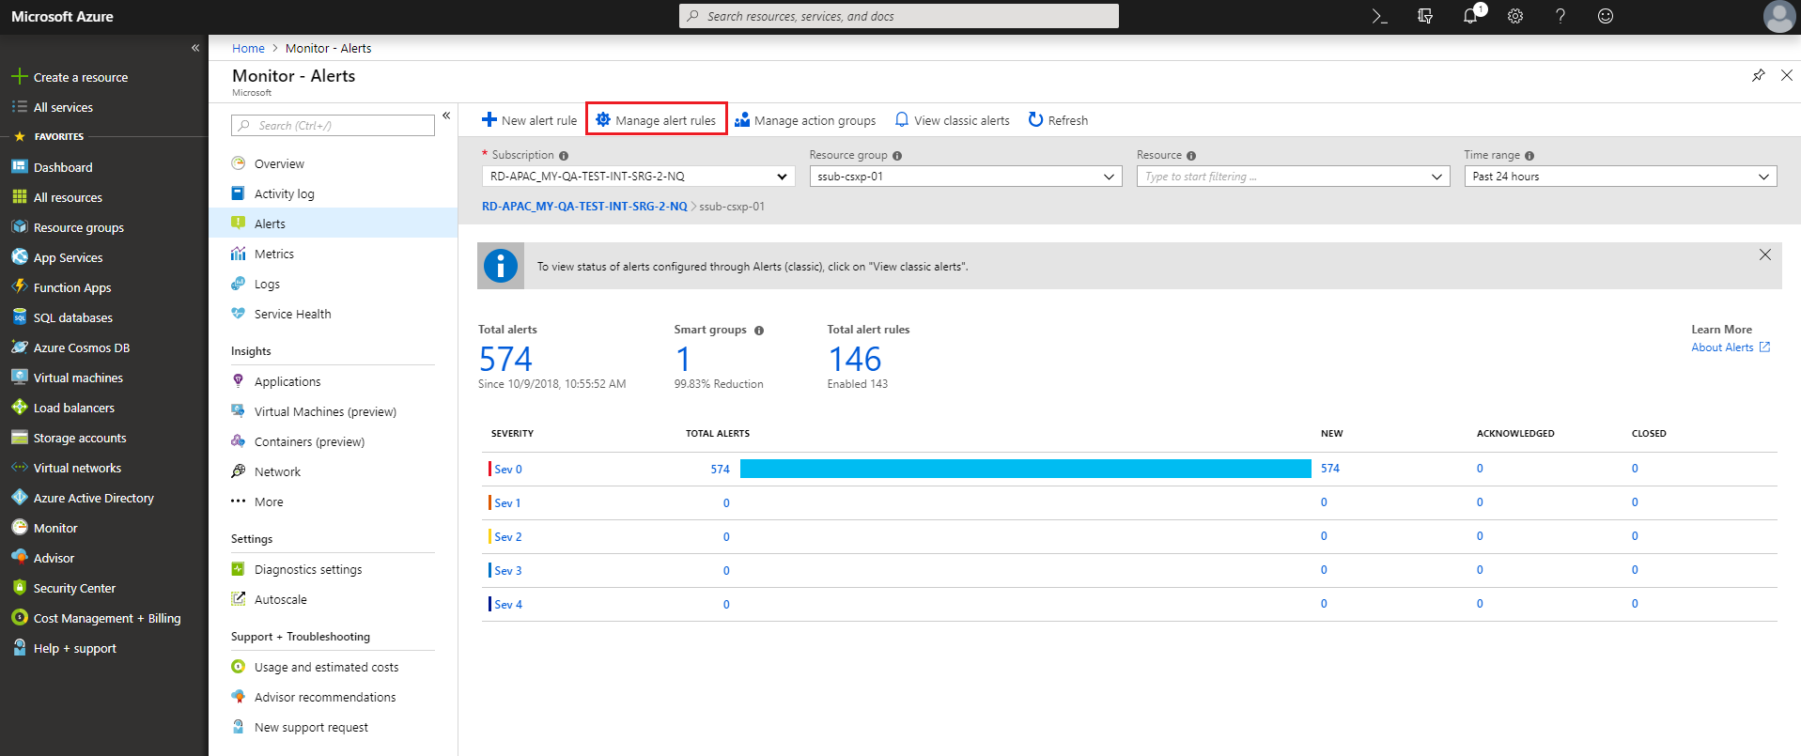Open directory and subscription filter icon
This screenshot has height=756, width=1801.
[1425, 16]
